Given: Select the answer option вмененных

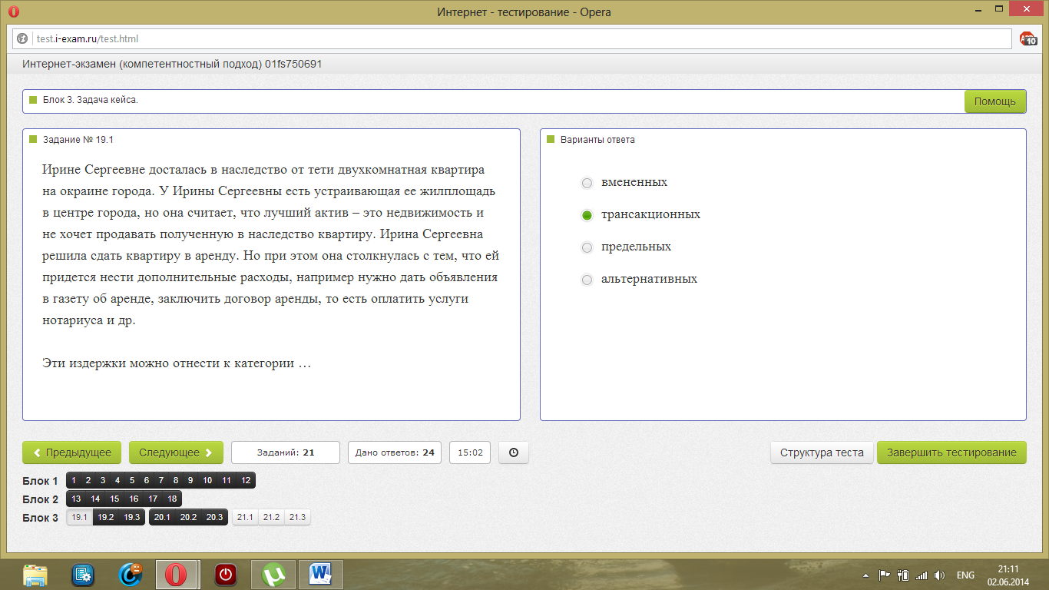Looking at the screenshot, I should click(x=587, y=183).
